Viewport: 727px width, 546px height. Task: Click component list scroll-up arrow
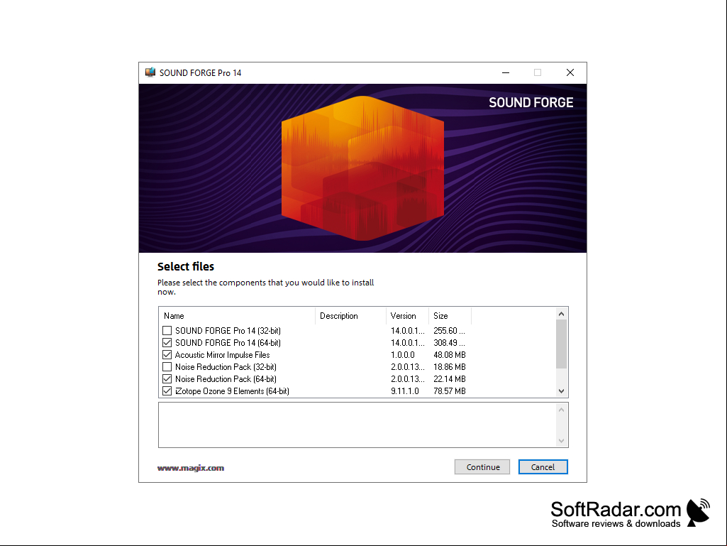562,314
